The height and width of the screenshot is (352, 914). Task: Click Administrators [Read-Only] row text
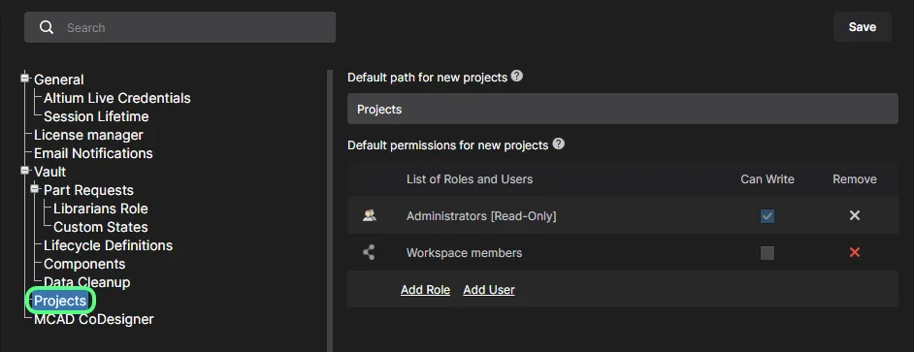pos(481,216)
